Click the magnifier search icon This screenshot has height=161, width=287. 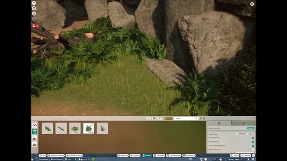[196, 119]
